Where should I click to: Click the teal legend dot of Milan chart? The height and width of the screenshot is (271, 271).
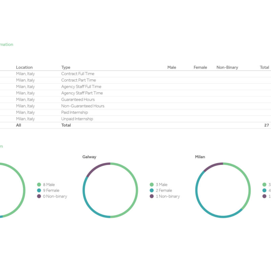pyautogui.click(x=264, y=190)
